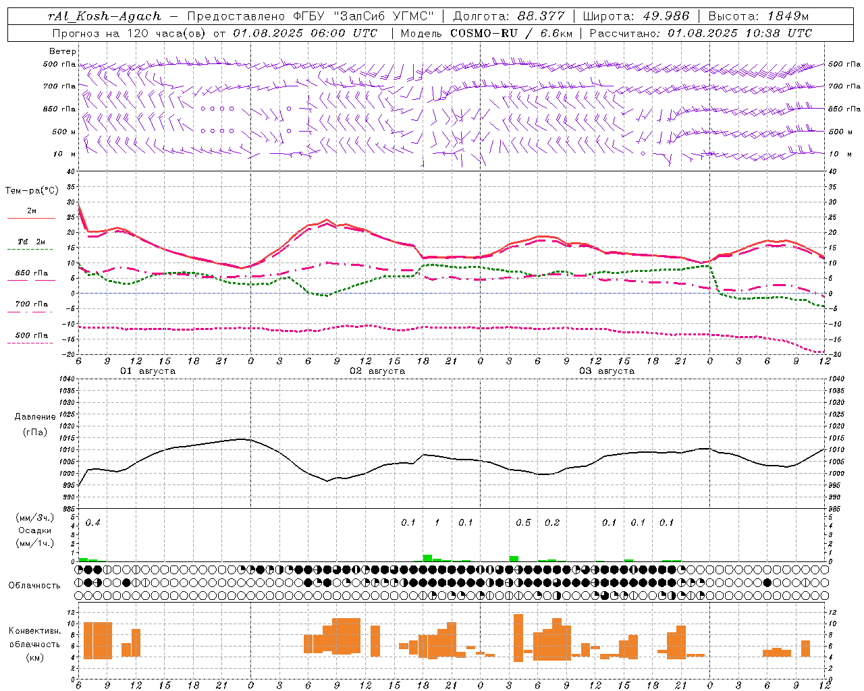The width and height of the screenshot is (864, 691).
Task: Click the 02 августа date label
Action: (377, 371)
